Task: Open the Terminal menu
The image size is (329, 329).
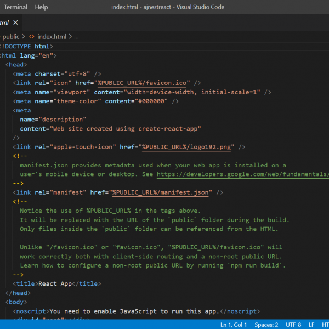Action: (x=15, y=7)
